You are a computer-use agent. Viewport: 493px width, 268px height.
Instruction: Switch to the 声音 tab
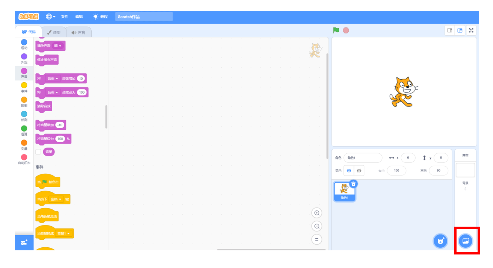[79, 32]
